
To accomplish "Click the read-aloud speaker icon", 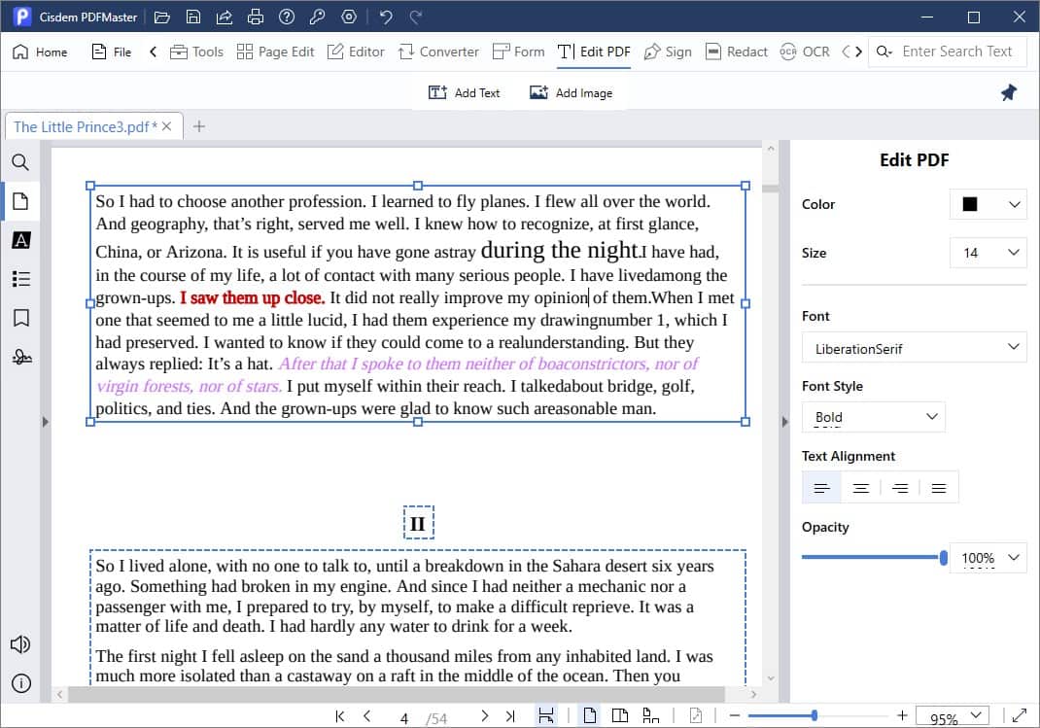I will point(20,643).
